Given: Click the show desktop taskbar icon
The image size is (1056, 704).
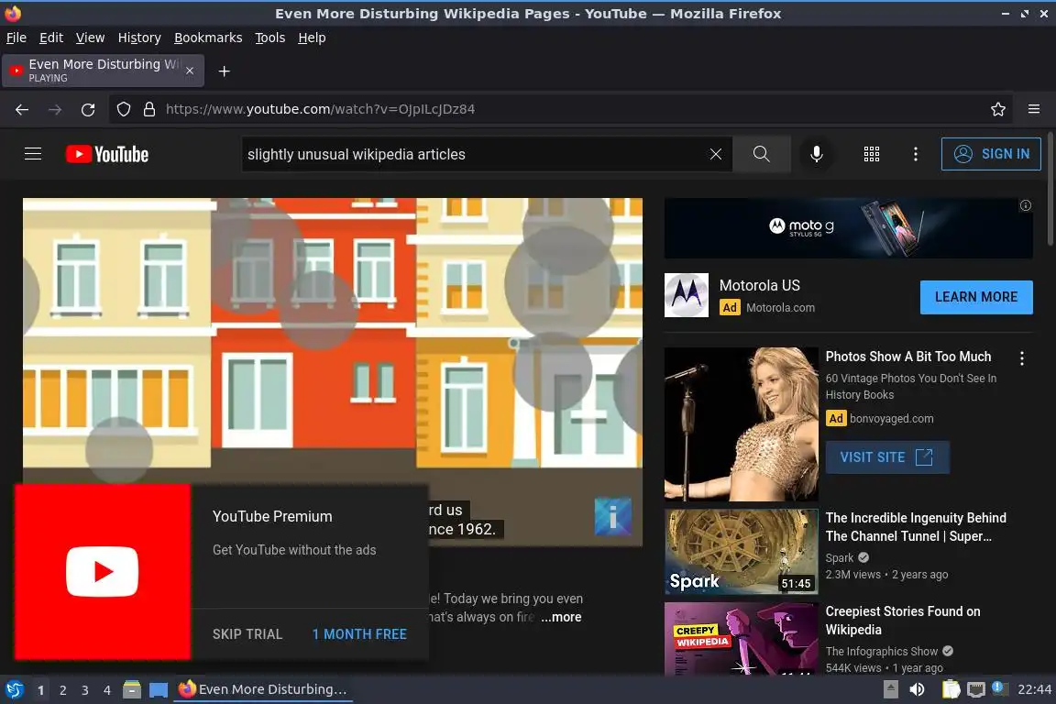Looking at the screenshot, I should [159, 689].
